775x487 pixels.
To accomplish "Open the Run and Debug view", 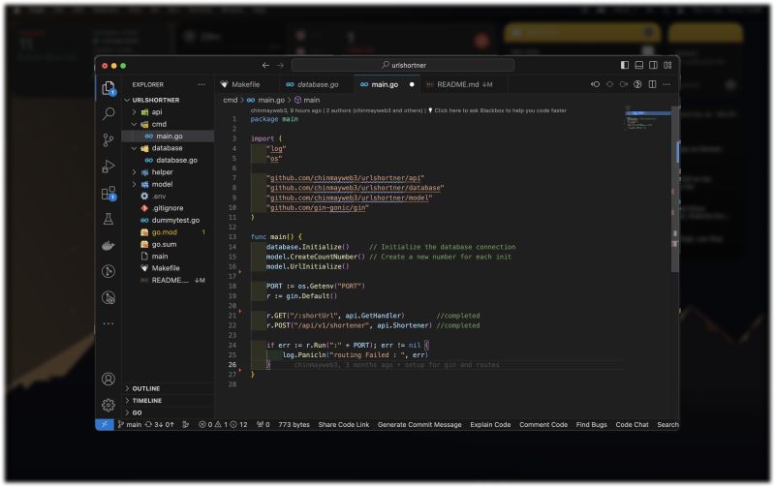I will point(108,167).
